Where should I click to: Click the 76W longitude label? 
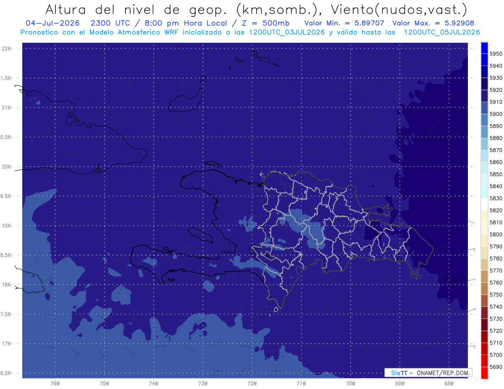tap(55, 384)
